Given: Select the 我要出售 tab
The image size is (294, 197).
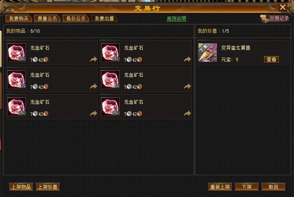Looking at the screenshot, I should coord(104,19).
